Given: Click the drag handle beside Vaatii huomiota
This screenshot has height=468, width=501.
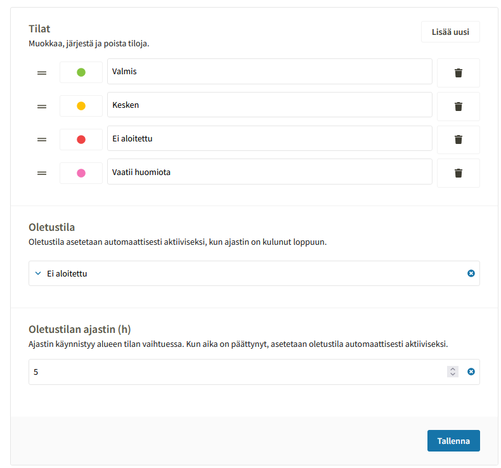Looking at the screenshot, I should pos(42,173).
